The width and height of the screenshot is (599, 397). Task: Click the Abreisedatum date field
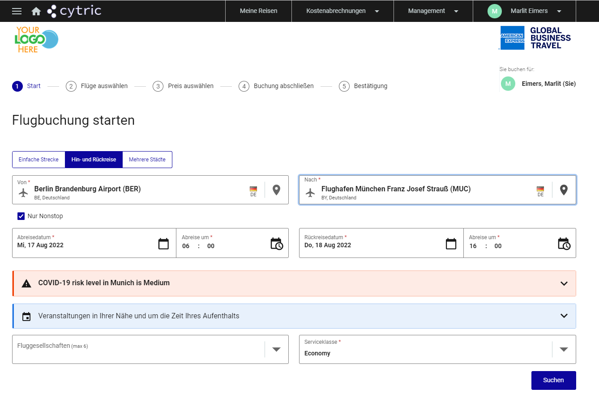(94, 243)
